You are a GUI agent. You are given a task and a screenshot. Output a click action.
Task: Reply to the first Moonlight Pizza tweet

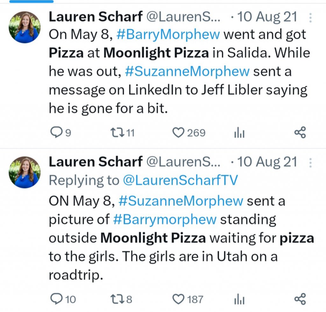(x=56, y=132)
